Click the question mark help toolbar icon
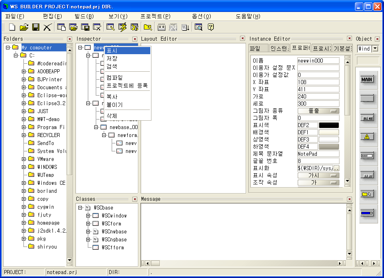 point(211,27)
